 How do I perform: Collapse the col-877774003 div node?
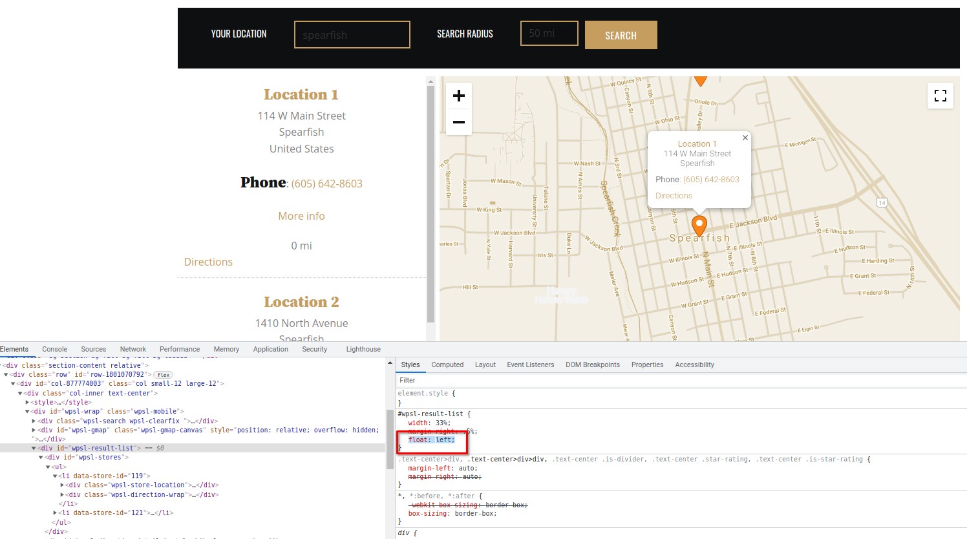click(13, 384)
